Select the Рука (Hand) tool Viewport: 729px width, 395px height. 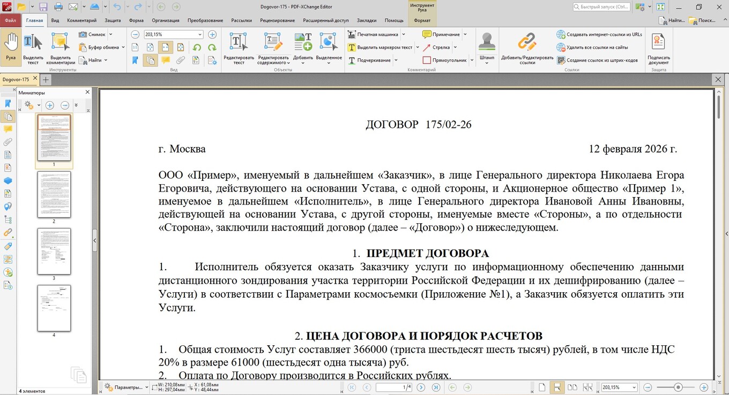(x=11, y=47)
